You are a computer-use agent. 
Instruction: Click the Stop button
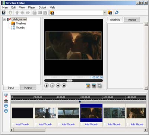tap(52, 86)
